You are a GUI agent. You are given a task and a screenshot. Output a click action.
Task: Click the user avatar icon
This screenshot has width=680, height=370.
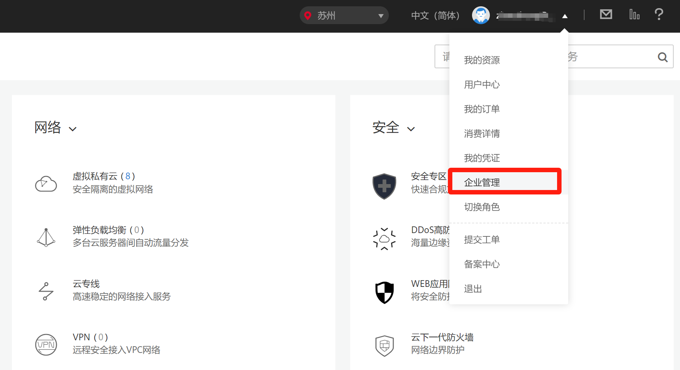tap(481, 15)
